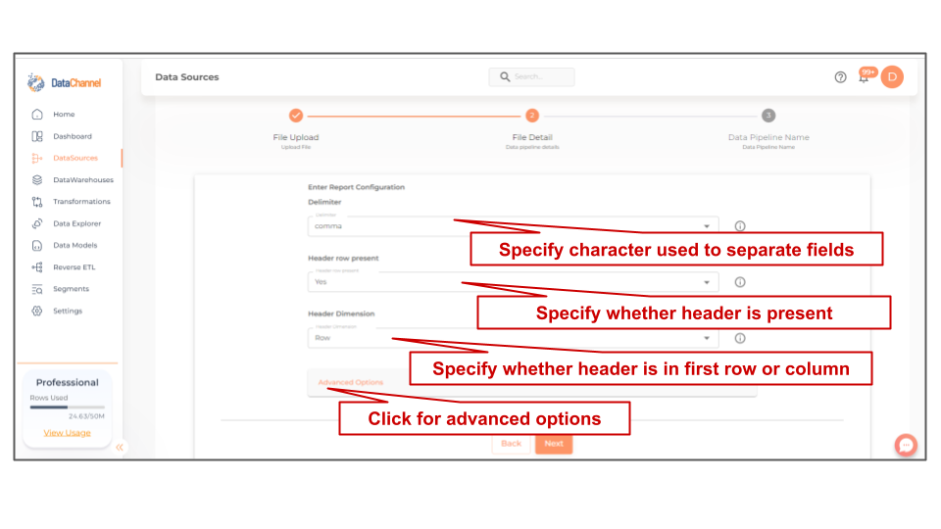The height and width of the screenshot is (529, 941).
Task: Click the Data Explorer sidebar icon
Action: pos(37,223)
